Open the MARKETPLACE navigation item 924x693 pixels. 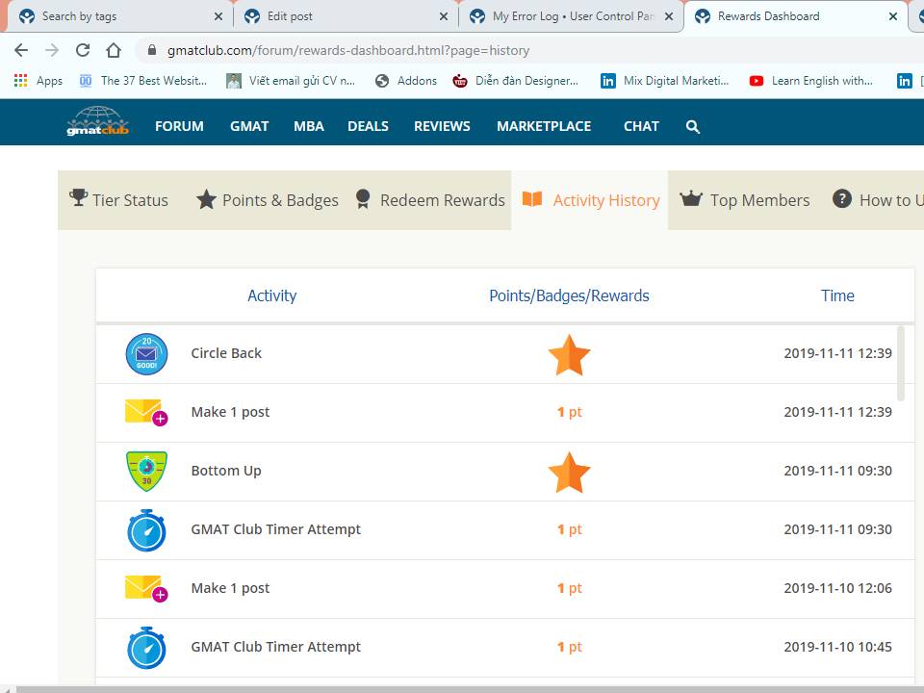tap(544, 126)
